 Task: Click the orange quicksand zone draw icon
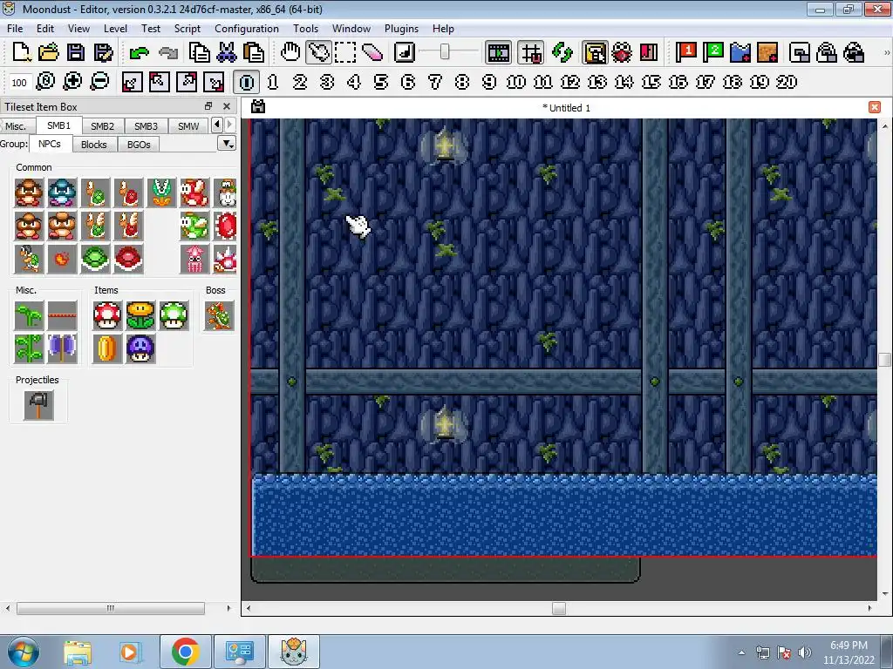pos(767,52)
